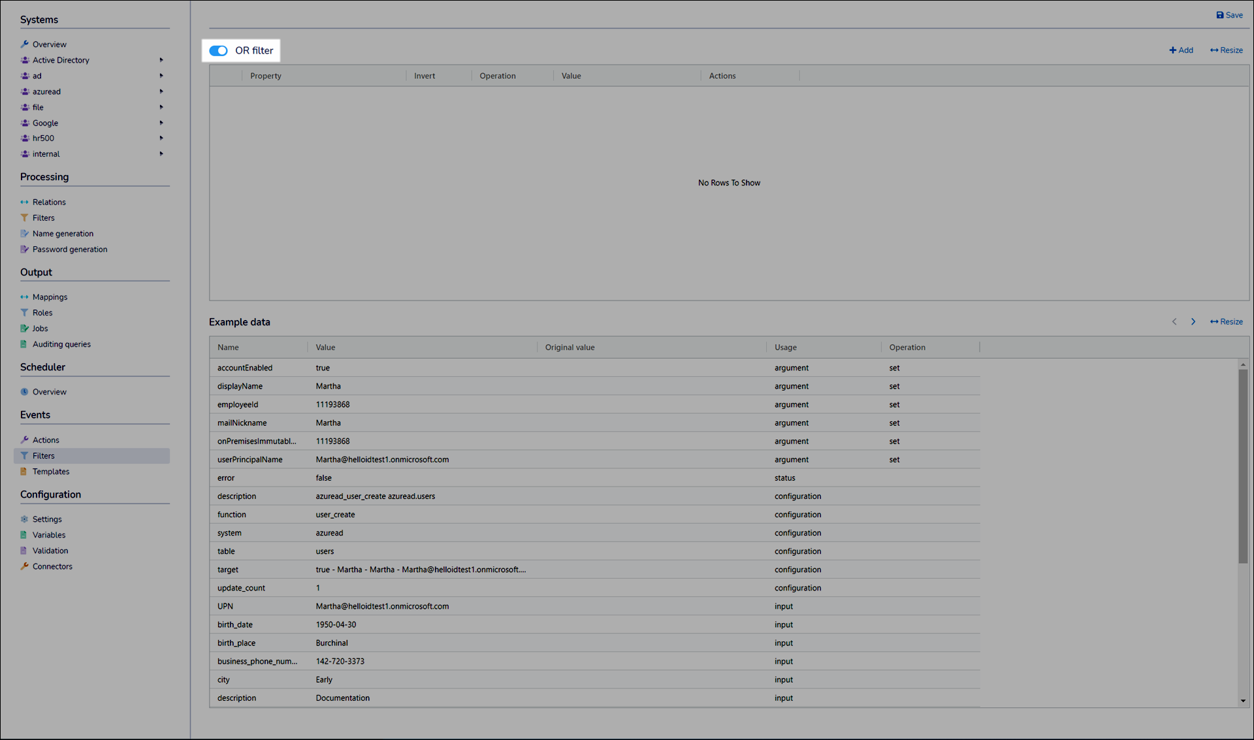The image size is (1254, 740).
Task: Open Events Templates menu item
Action: (x=51, y=472)
